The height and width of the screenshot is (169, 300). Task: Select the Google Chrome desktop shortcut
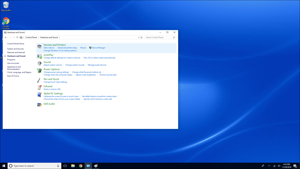coord(6,23)
